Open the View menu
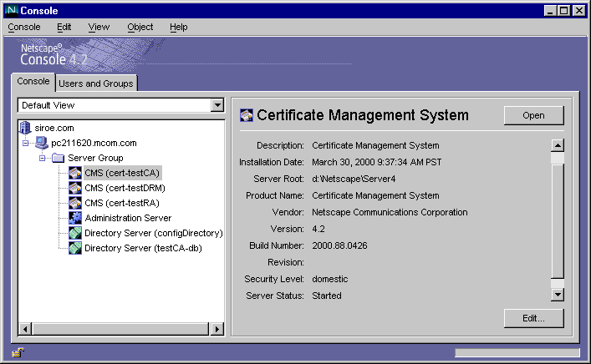 pyautogui.click(x=99, y=27)
